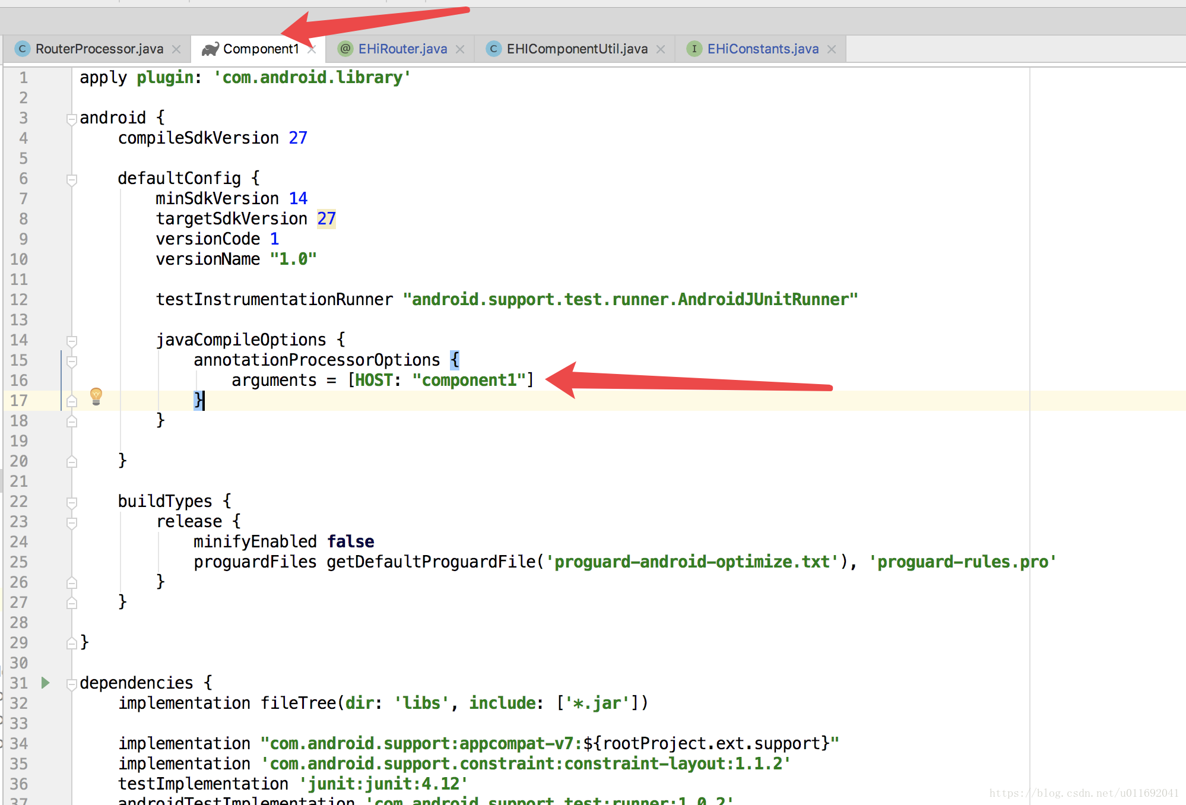
Task: Click the AndroidJUnitRunner string
Action: (x=630, y=300)
